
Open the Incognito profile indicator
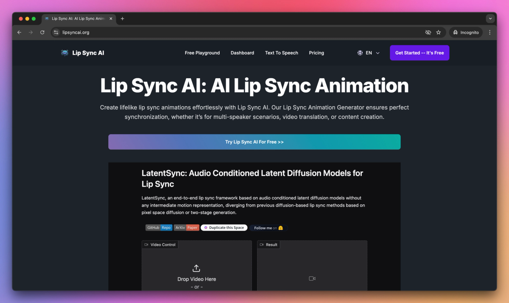[466, 32]
